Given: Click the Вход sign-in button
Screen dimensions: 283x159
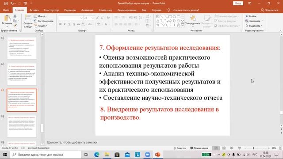Looking at the screenshot, I should click(238, 3).
